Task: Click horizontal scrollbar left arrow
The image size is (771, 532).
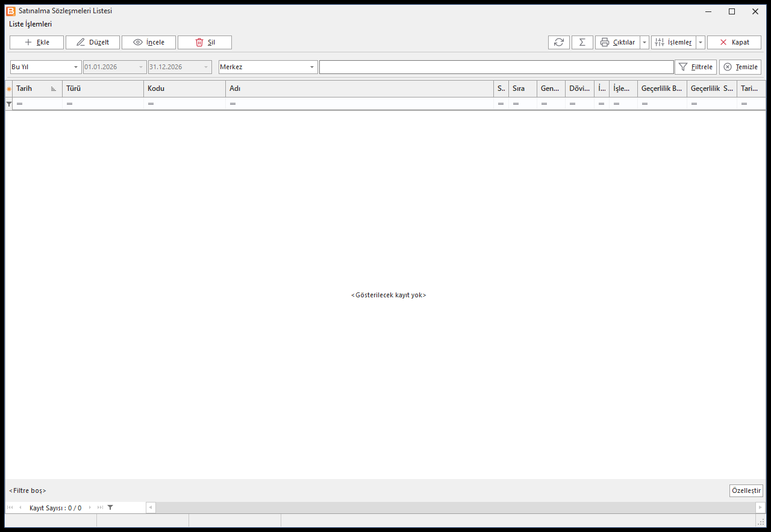Action: point(151,507)
